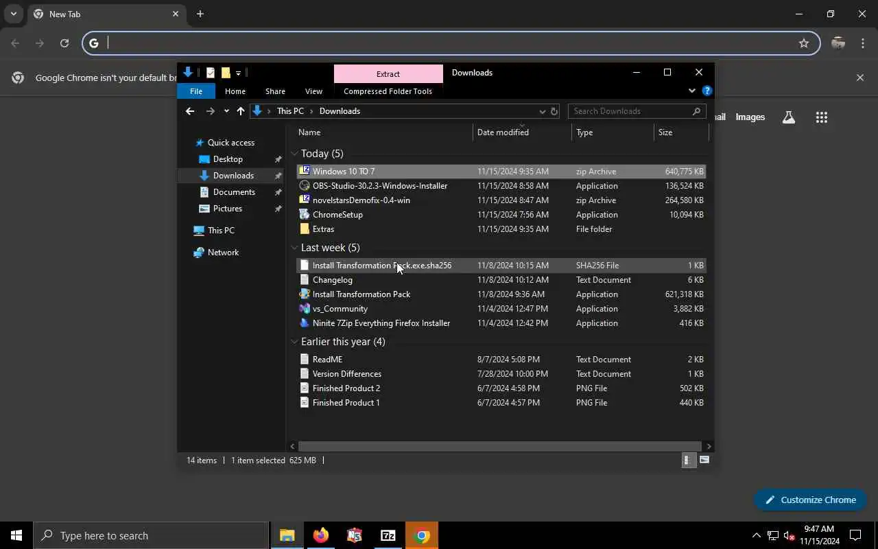Click the OBS-Studio installer file icon
Screen dimensions: 878x549
tap(305, 185)
